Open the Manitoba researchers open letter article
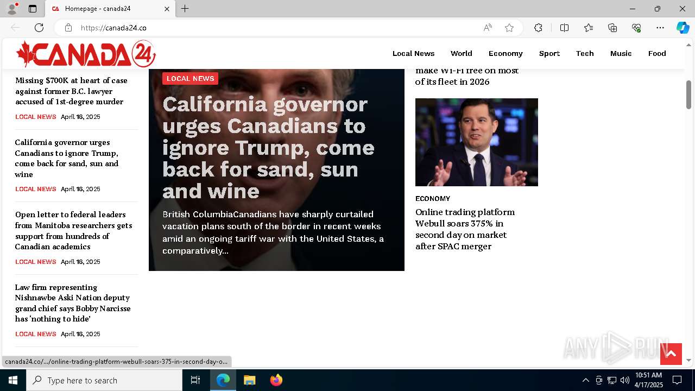695x391 pixels. click(73, 230)
